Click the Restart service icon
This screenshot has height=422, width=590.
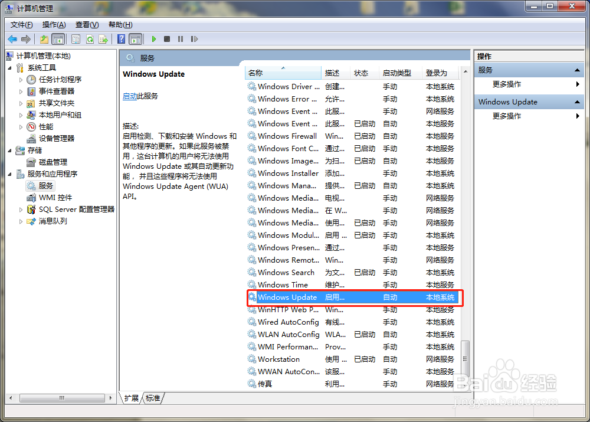point(194,39)
